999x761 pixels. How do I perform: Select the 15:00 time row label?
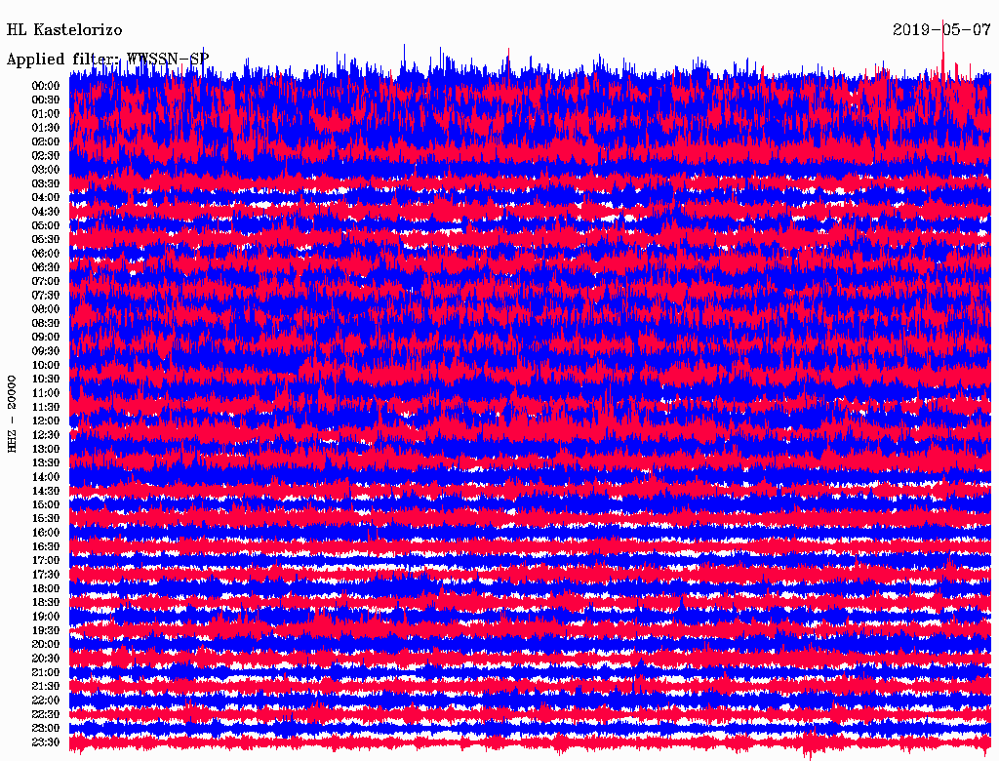(46, 505)
